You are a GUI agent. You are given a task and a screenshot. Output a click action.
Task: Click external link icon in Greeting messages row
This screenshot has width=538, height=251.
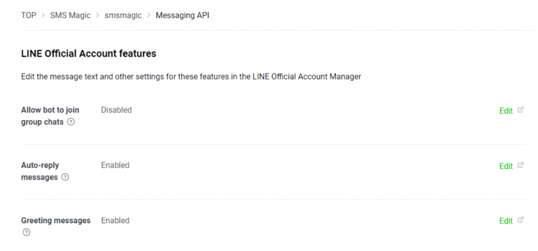521,220
